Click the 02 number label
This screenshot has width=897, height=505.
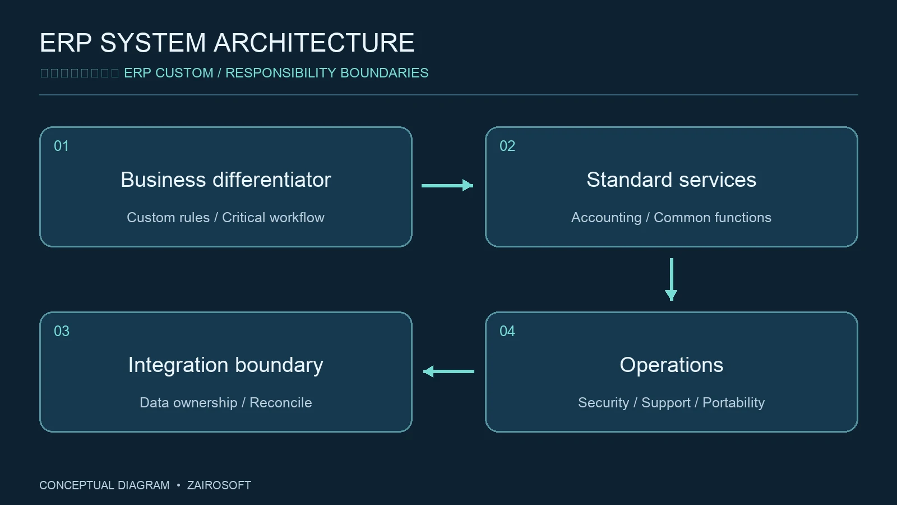[x=507, y=146]
